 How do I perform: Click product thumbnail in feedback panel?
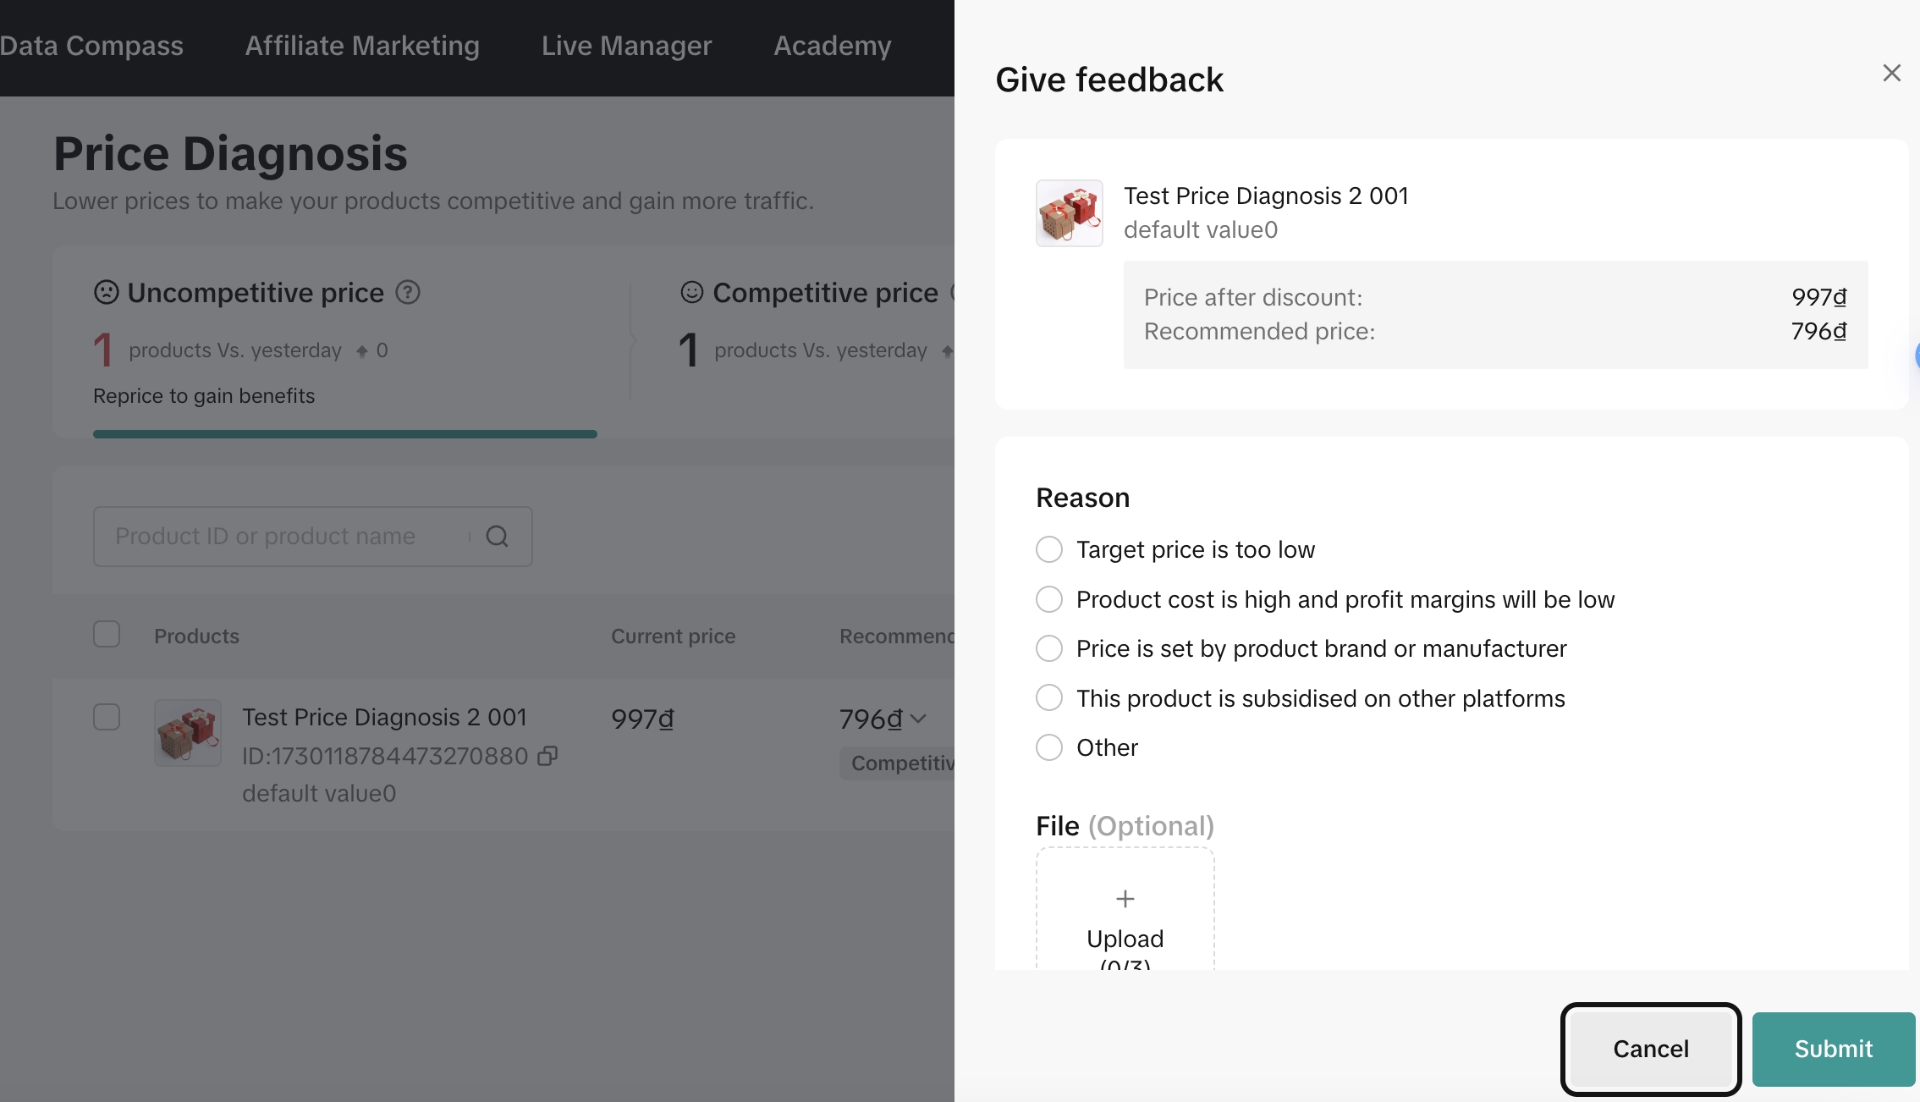(1069, 213)
